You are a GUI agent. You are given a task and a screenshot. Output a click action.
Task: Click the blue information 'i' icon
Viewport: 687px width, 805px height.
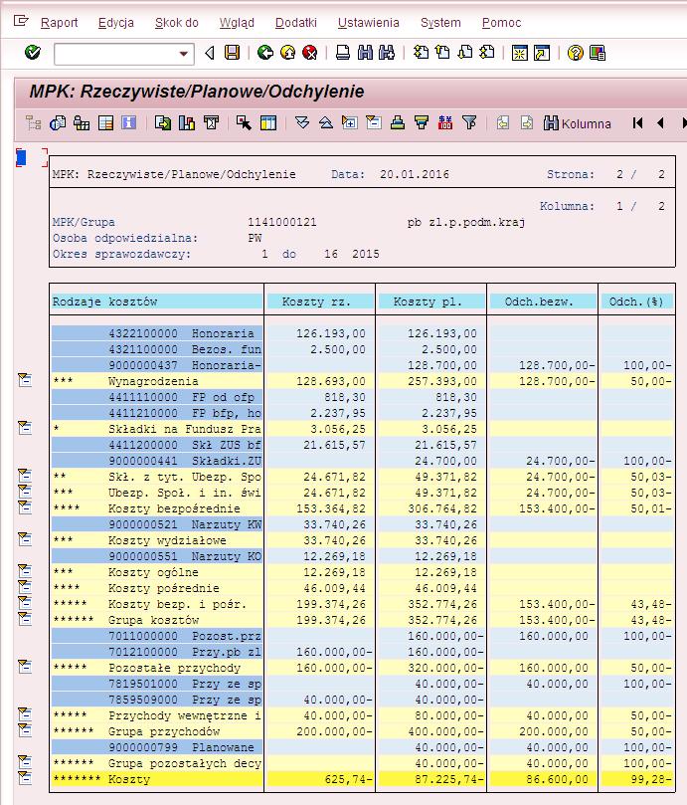click(129, 122)
